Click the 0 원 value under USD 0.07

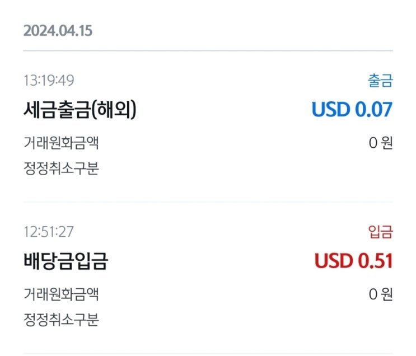(x=381, y=143)
